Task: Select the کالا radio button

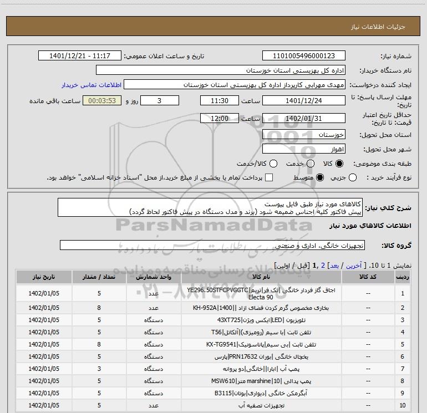Action: pos(339,164)
